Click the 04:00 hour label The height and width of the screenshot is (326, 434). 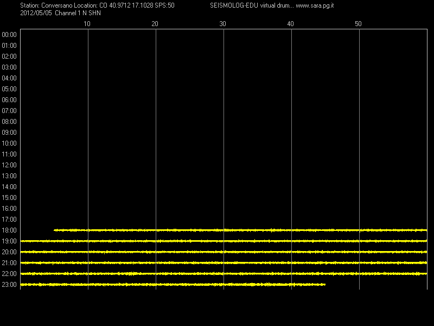9,78
